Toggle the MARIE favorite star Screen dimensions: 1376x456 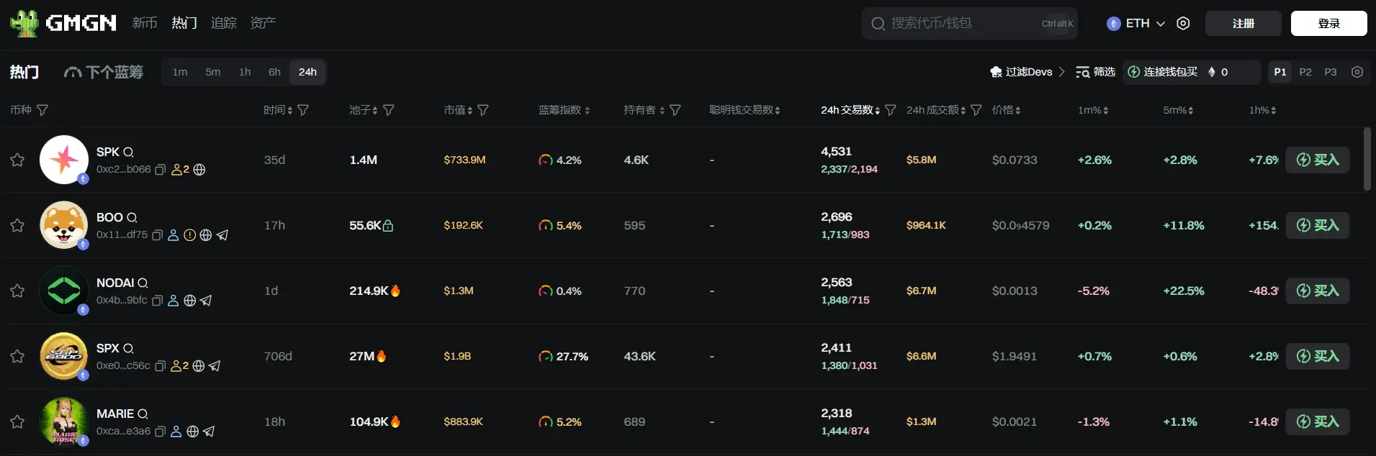click(17, 421)
